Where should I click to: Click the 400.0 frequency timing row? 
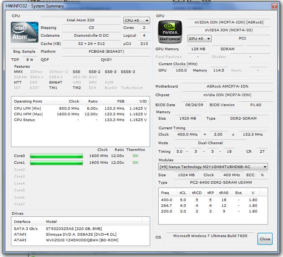[x=213, y=200]
